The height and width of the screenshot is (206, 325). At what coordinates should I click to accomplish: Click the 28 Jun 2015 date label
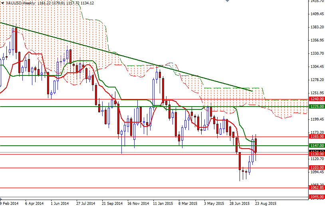[x=240, y=203]
